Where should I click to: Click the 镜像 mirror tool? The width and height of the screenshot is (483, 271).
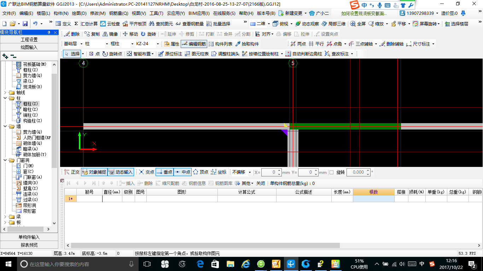110,34
